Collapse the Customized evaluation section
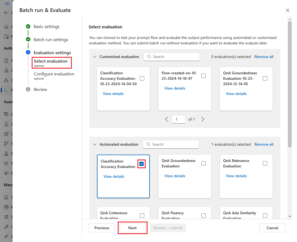Screen dimensions: 297x242 pyautogui.click(x=95, y=57)
